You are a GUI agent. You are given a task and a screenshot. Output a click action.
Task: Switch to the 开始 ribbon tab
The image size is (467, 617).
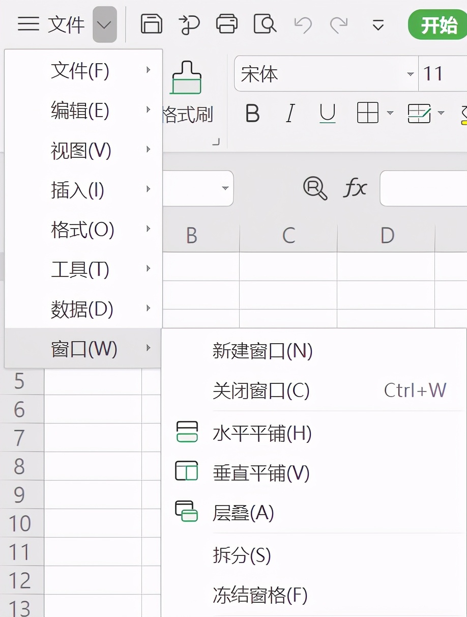(x=439, y=24)
